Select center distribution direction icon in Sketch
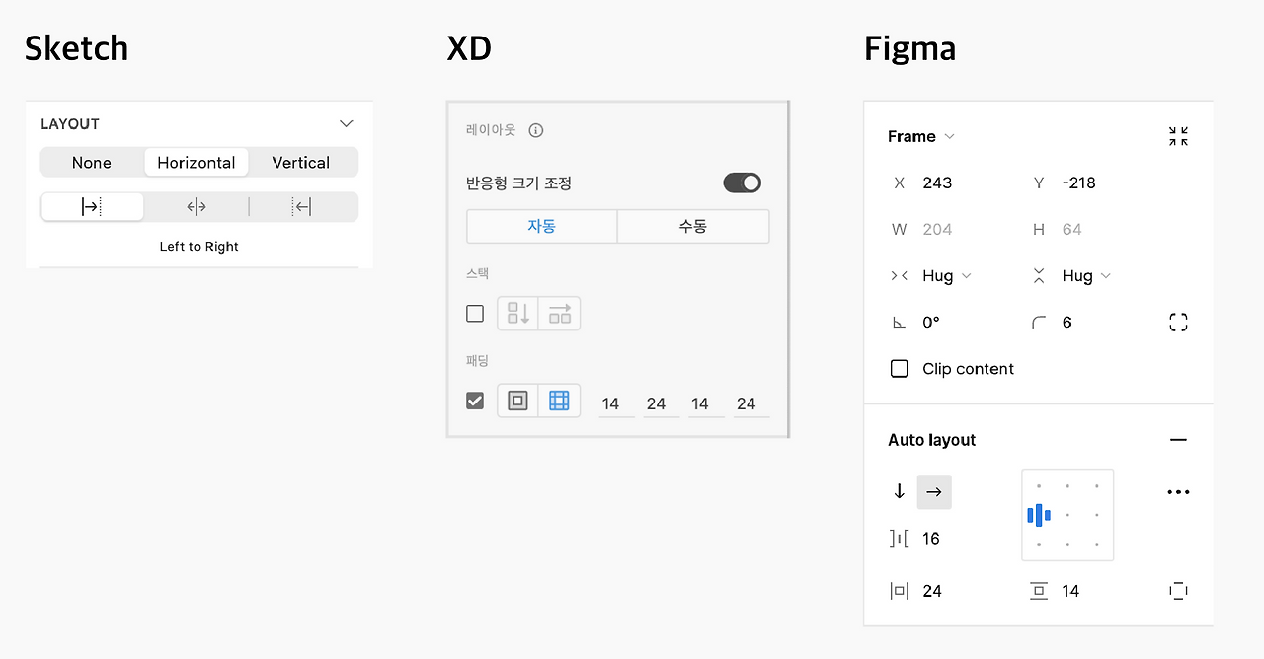This screenshot has width=1264, height=659. 197,206
